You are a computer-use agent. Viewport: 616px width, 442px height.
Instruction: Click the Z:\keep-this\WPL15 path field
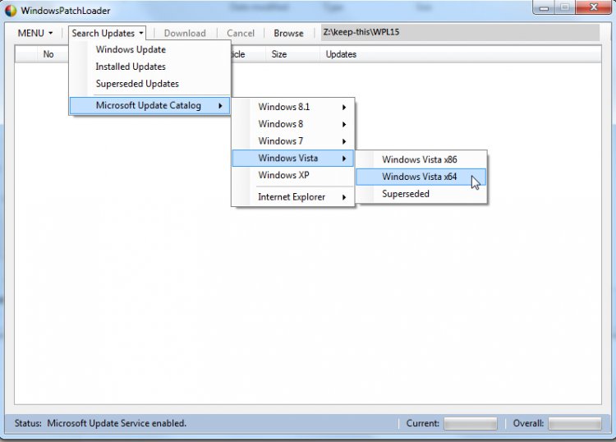coord(460,32)
